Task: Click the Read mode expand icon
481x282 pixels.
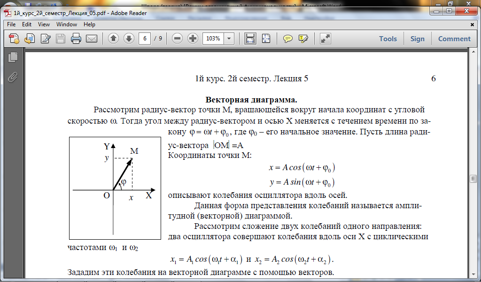Action: coord(325,39)
